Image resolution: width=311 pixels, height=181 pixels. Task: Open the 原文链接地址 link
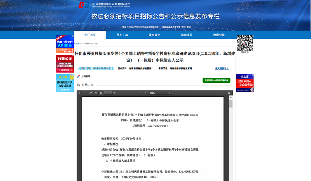[x=222, y=68]
